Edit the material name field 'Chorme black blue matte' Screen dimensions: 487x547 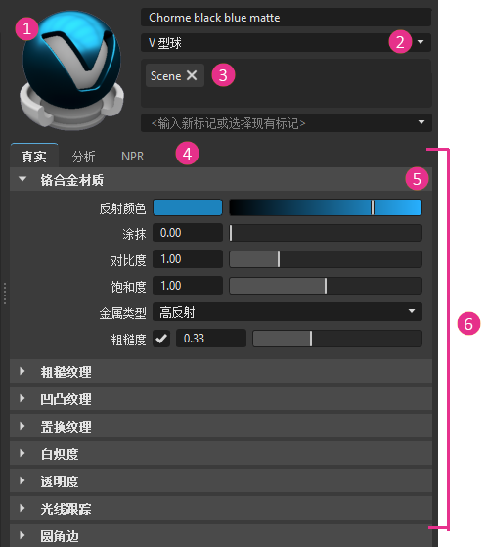click(x=286, y=18)
